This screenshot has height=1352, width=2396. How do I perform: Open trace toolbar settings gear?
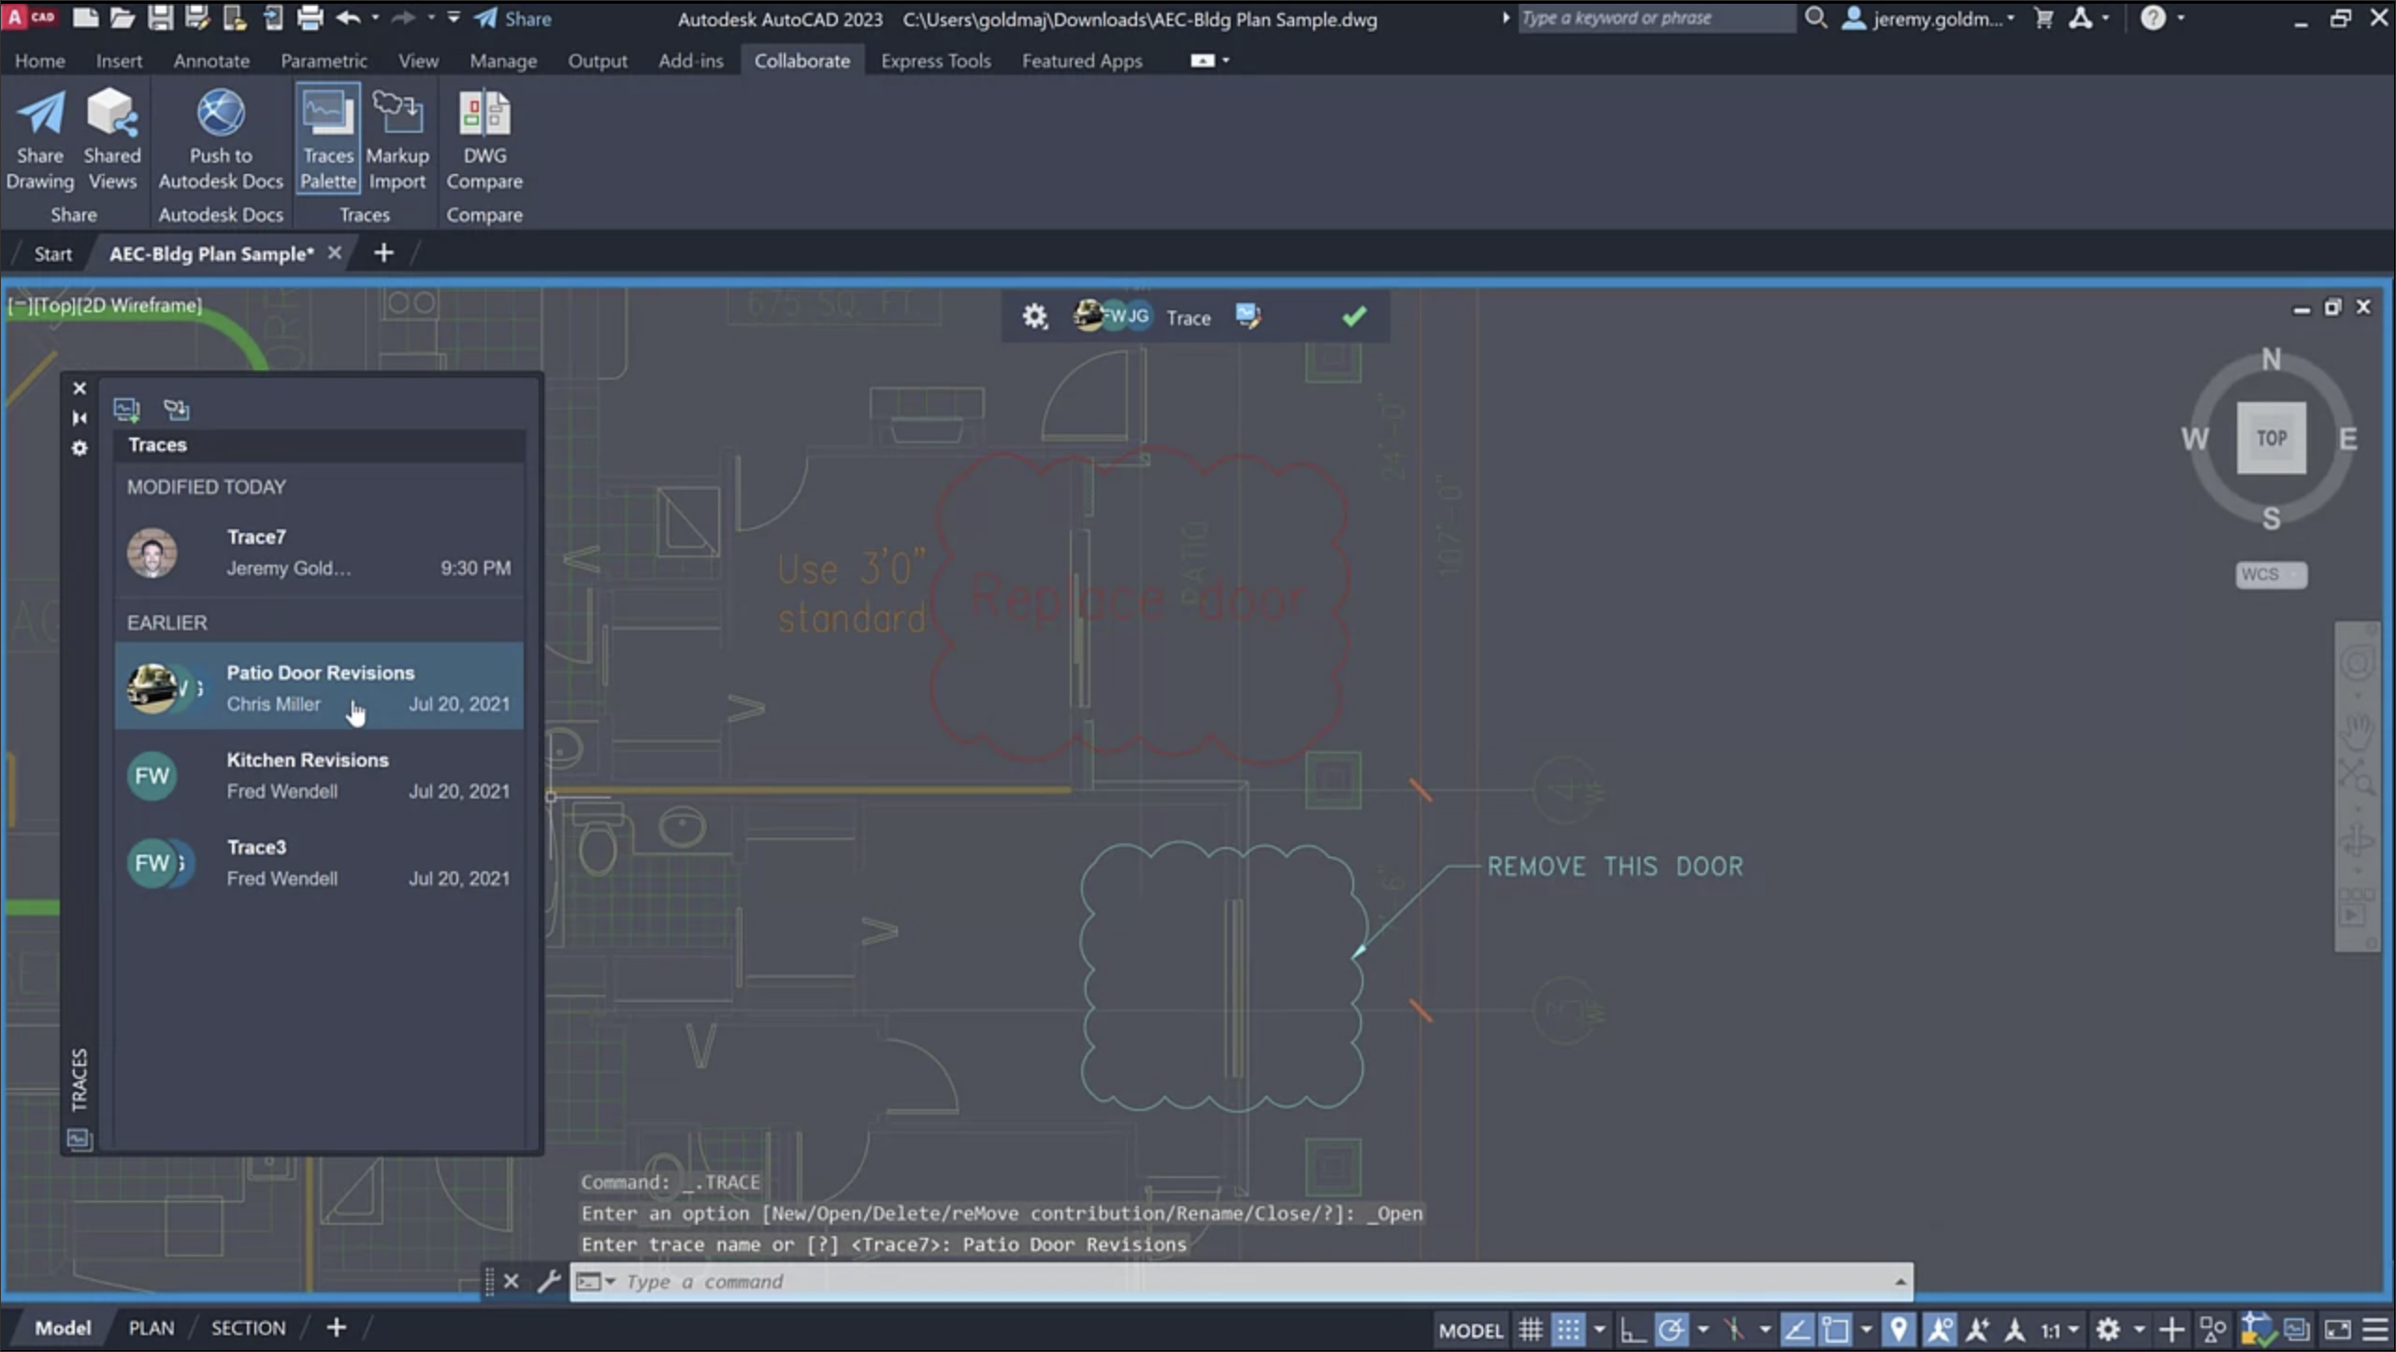point(1034,317)
